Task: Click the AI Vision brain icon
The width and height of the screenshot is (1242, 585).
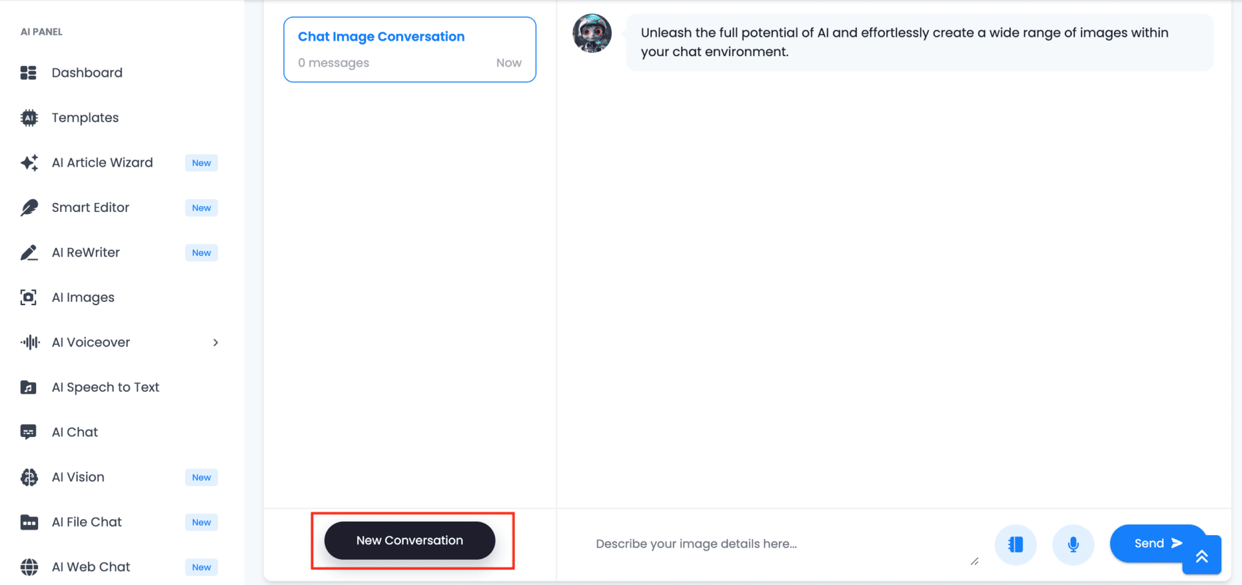Action: click(29, 477)
